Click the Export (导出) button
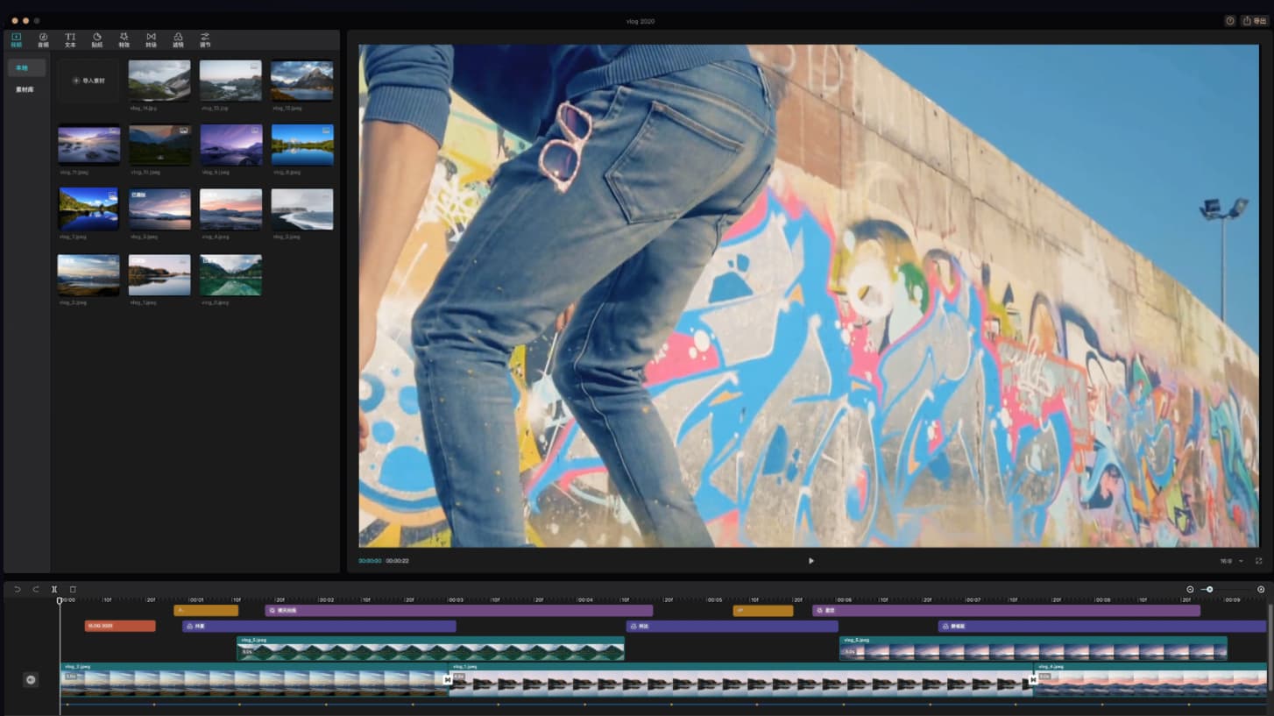This screenshot has height=716, width=1274. pyautogui.click(x=1254, y=21)
